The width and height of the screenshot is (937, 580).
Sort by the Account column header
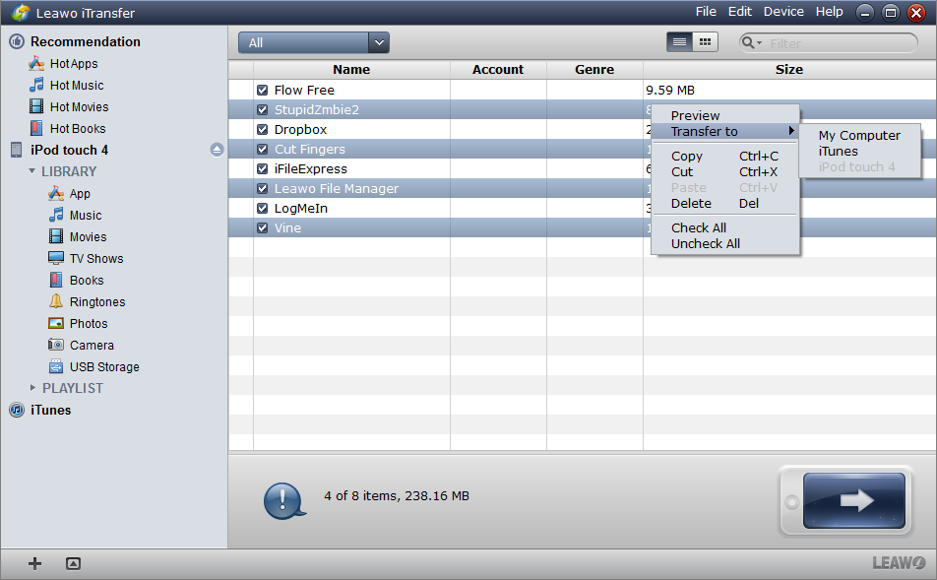coord(498,69)
